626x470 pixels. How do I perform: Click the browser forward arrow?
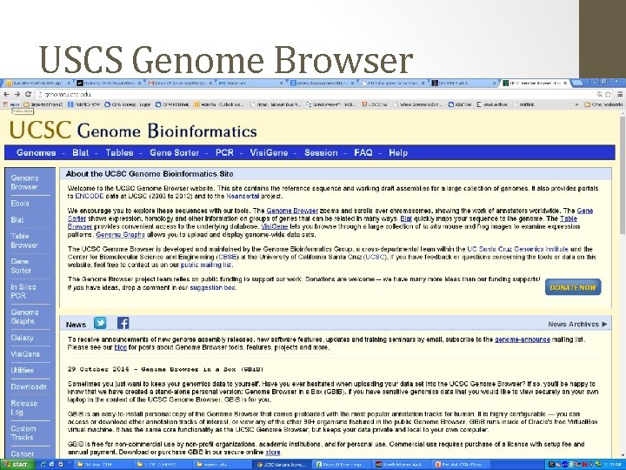tap(17, 94)
